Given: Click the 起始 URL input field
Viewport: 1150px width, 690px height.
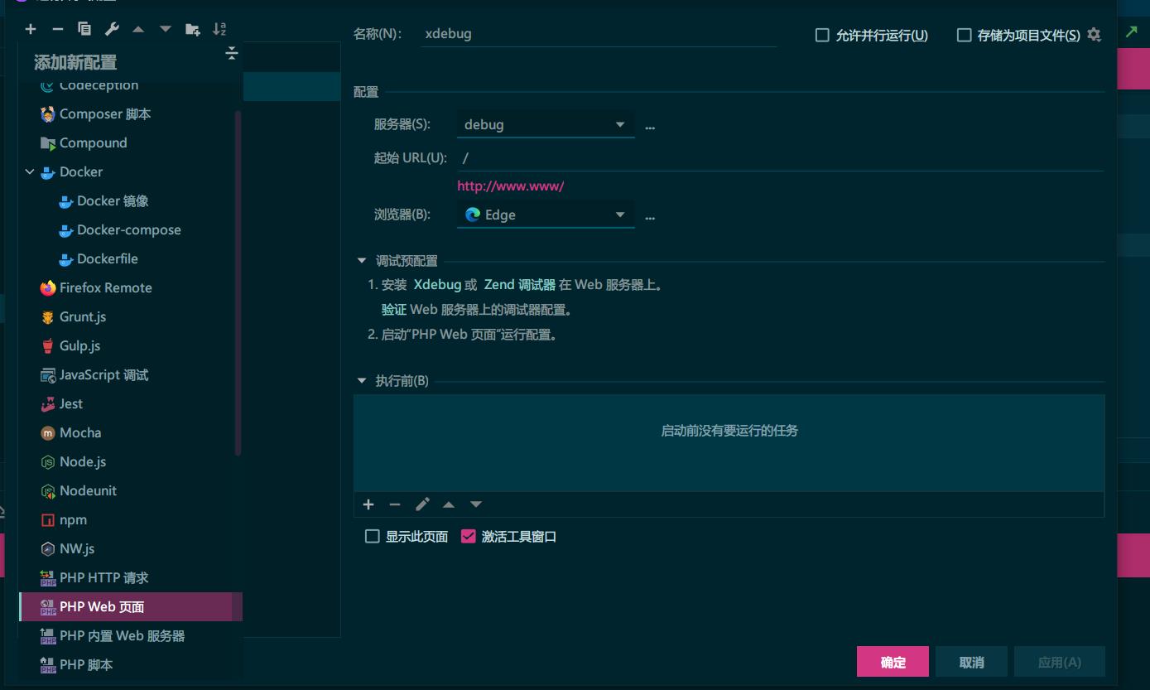Looking at the screenshot, I should click(x=780, y=158).
